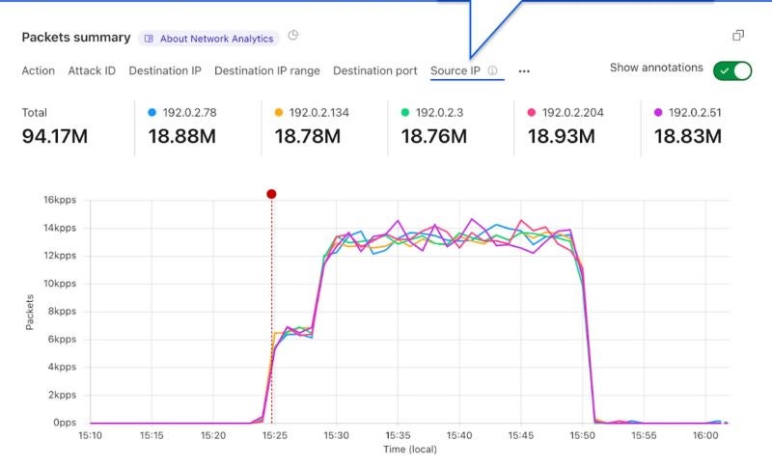Click the pink dot for 192.0.2.204
Screen dimensions: 772x468
click(x=532, y=112)
